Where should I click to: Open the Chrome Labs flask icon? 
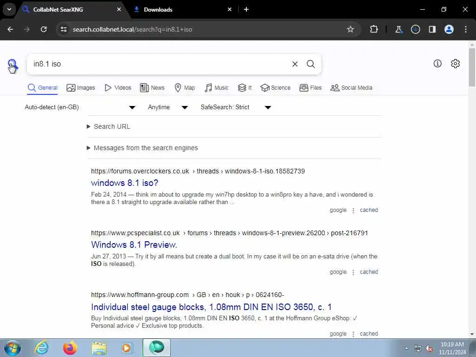(x=398, y=29)
